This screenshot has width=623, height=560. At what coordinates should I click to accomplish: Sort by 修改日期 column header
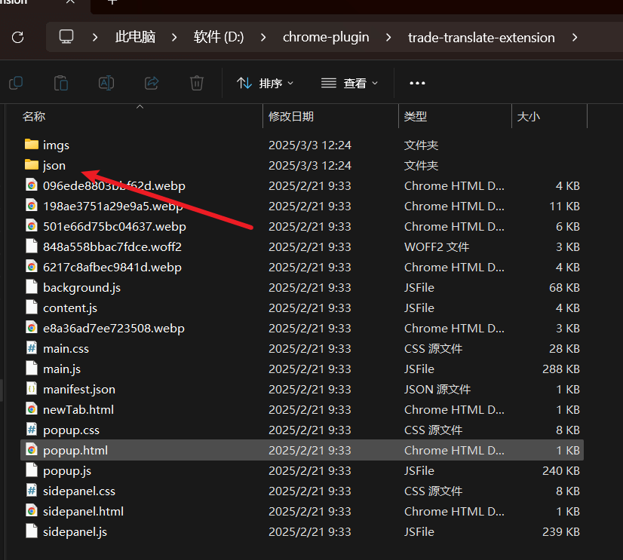coord(291,116)
